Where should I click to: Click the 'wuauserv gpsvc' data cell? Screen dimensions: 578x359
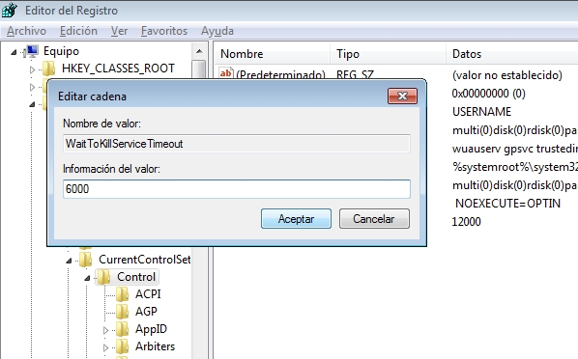pos(514,149)
